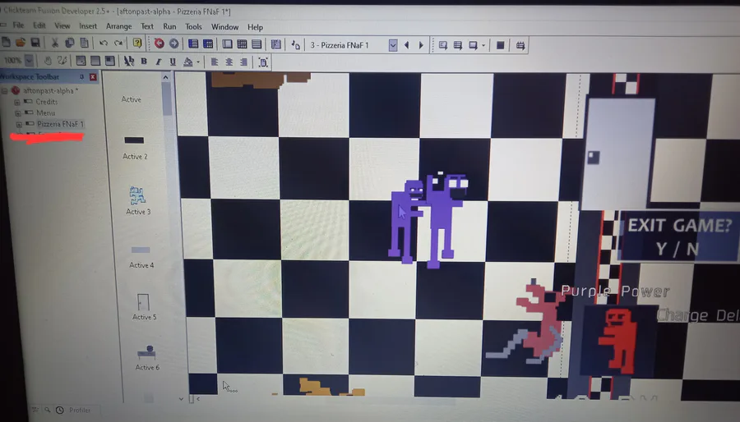Click the red Back navigation arrow
The image size is (740, 422).
pos(159,44)
